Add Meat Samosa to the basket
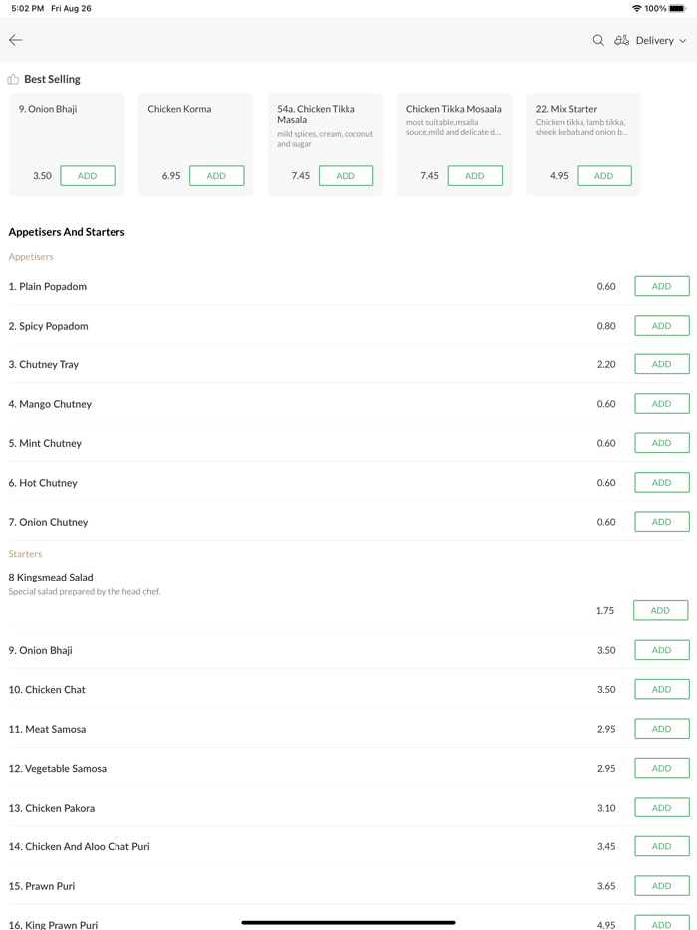Viewport: 697px width, 930px height. tap(661, 729)
